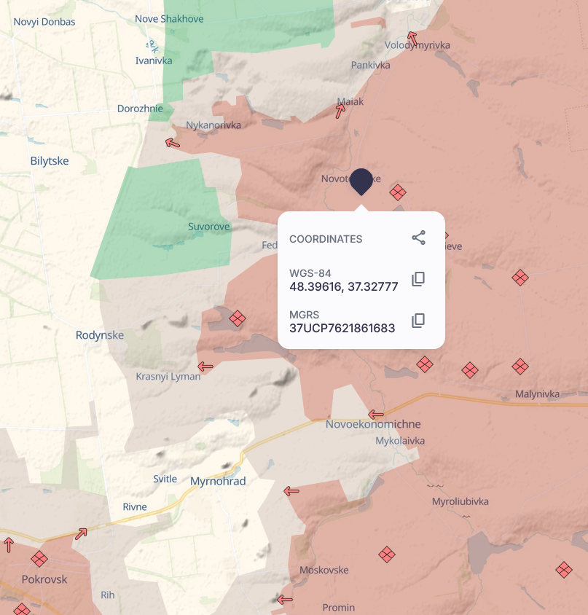Click the attack arrow above Novoekonomichne label
The image size is (588, 615).
click(x=376, y=414)
